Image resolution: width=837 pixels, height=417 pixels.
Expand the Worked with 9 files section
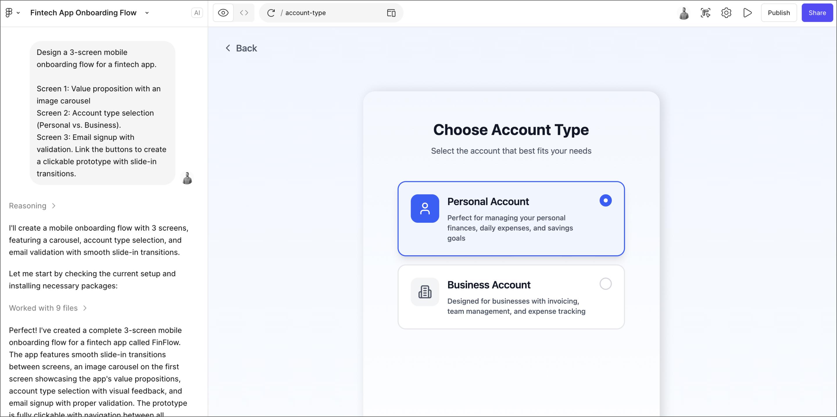pos(48,308)
